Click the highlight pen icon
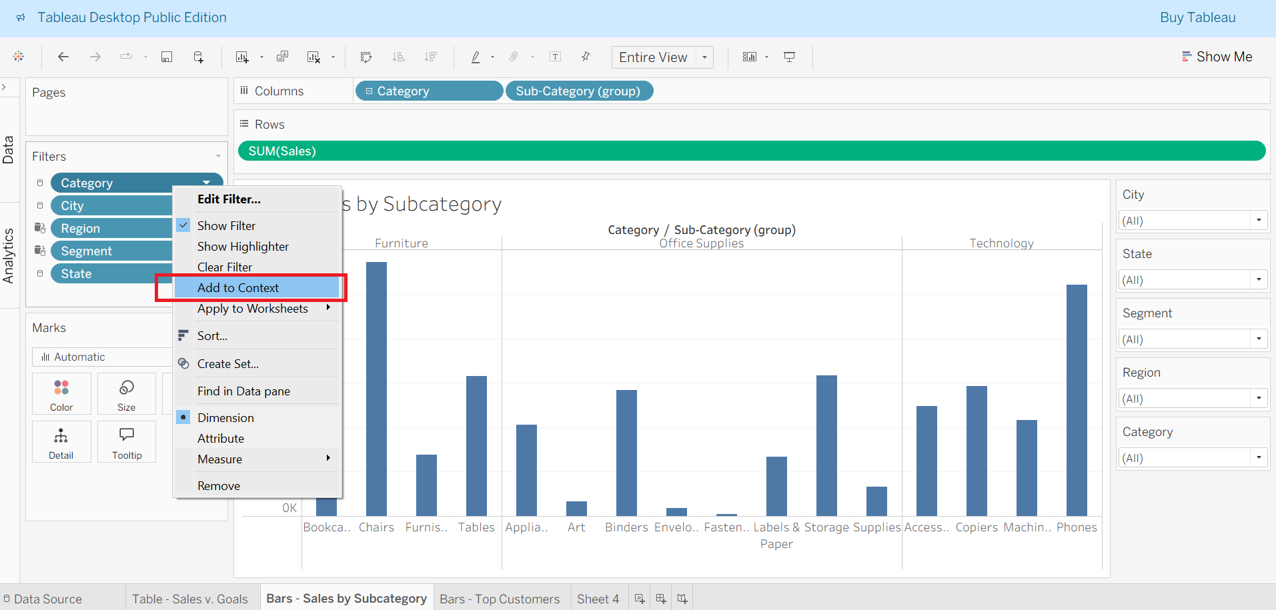Viewport: 1276px width, 610px height. (476, 57)
